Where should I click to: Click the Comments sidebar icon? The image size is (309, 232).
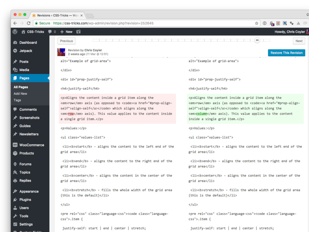[15, 109]
